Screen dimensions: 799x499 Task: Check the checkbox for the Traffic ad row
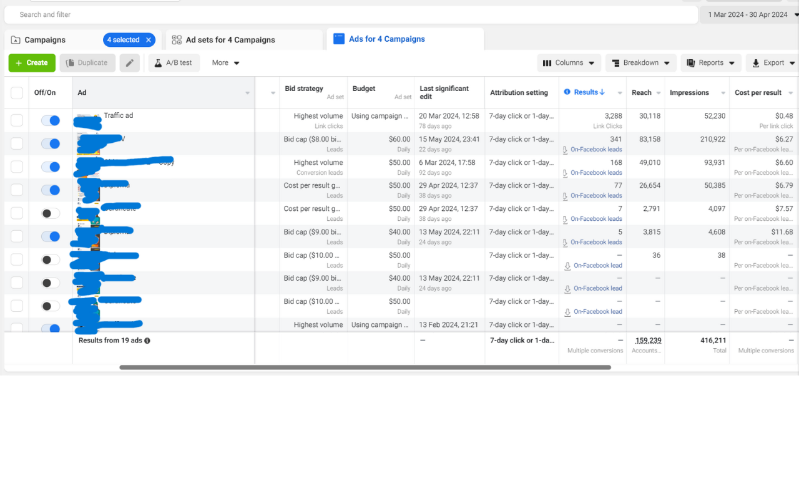[17, 120]
